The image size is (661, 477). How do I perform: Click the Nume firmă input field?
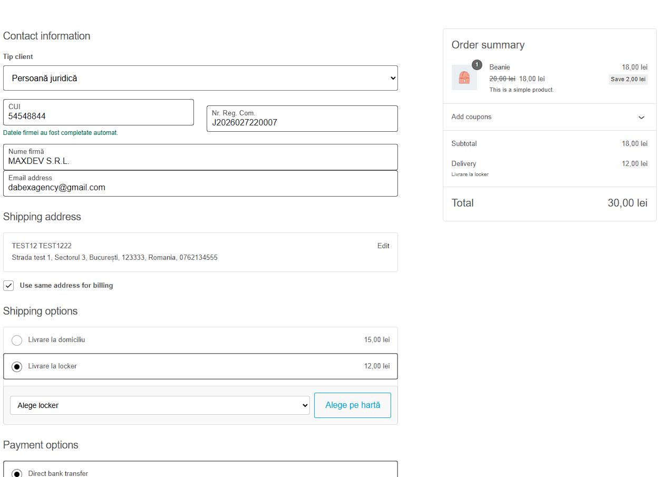(200, 157)
